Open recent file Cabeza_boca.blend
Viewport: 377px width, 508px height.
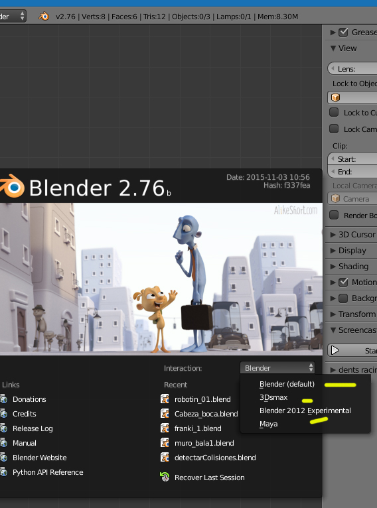[206, 414]
